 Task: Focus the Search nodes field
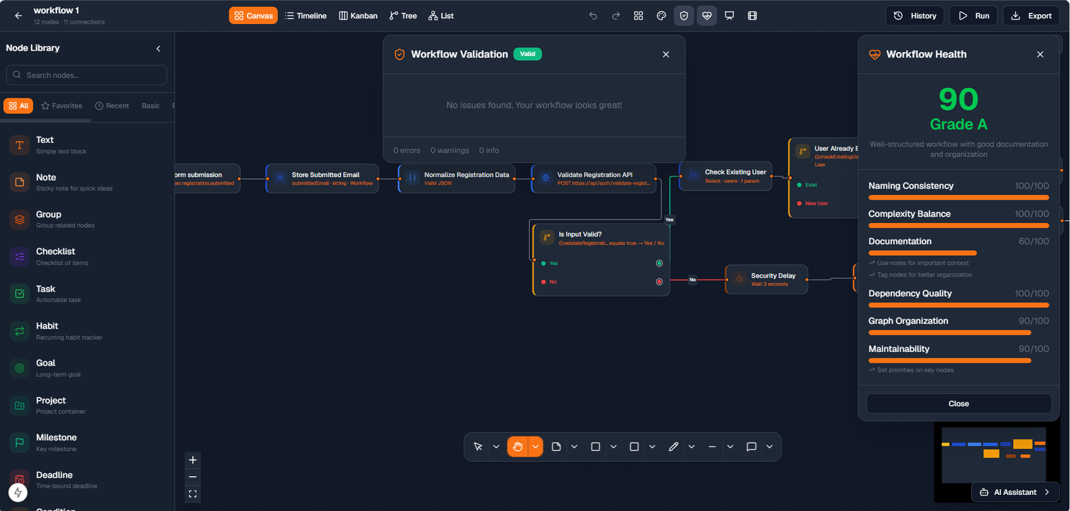[x=87, y=75]
